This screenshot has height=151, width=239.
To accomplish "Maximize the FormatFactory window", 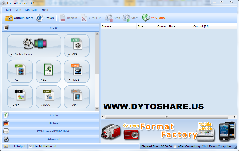I will [222, 2].
